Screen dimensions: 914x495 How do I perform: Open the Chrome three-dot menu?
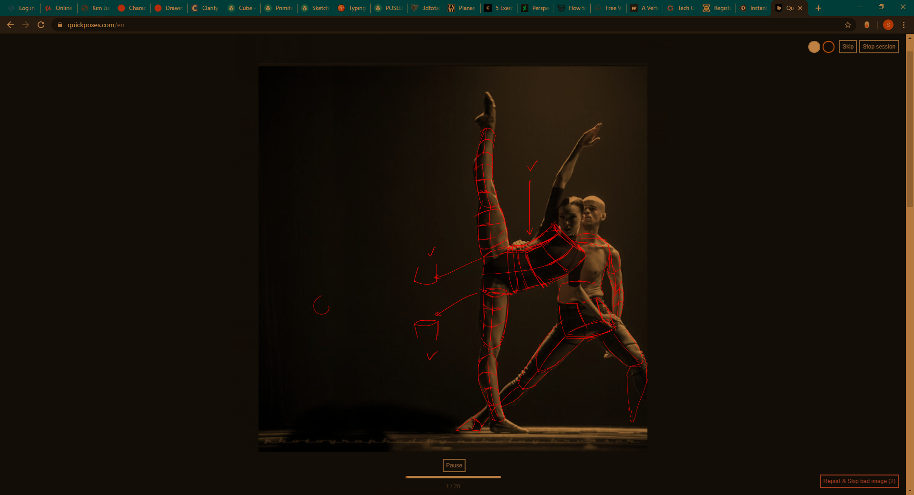coord(904,25)
